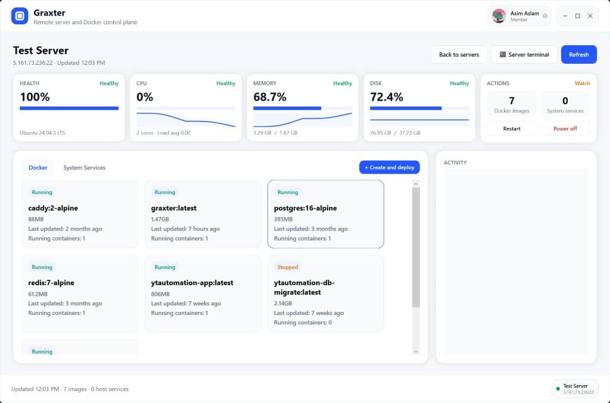610x403 pixels.
Task: Click the terminal icon in Server terminal
Action: pos(503,54)
